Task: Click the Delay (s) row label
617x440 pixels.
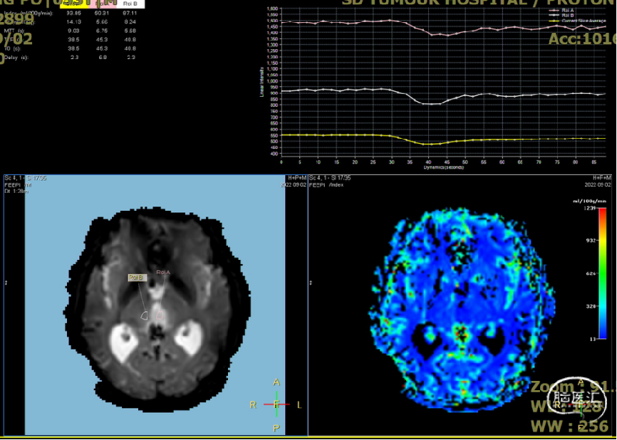Action: click(x=14, y=56)
